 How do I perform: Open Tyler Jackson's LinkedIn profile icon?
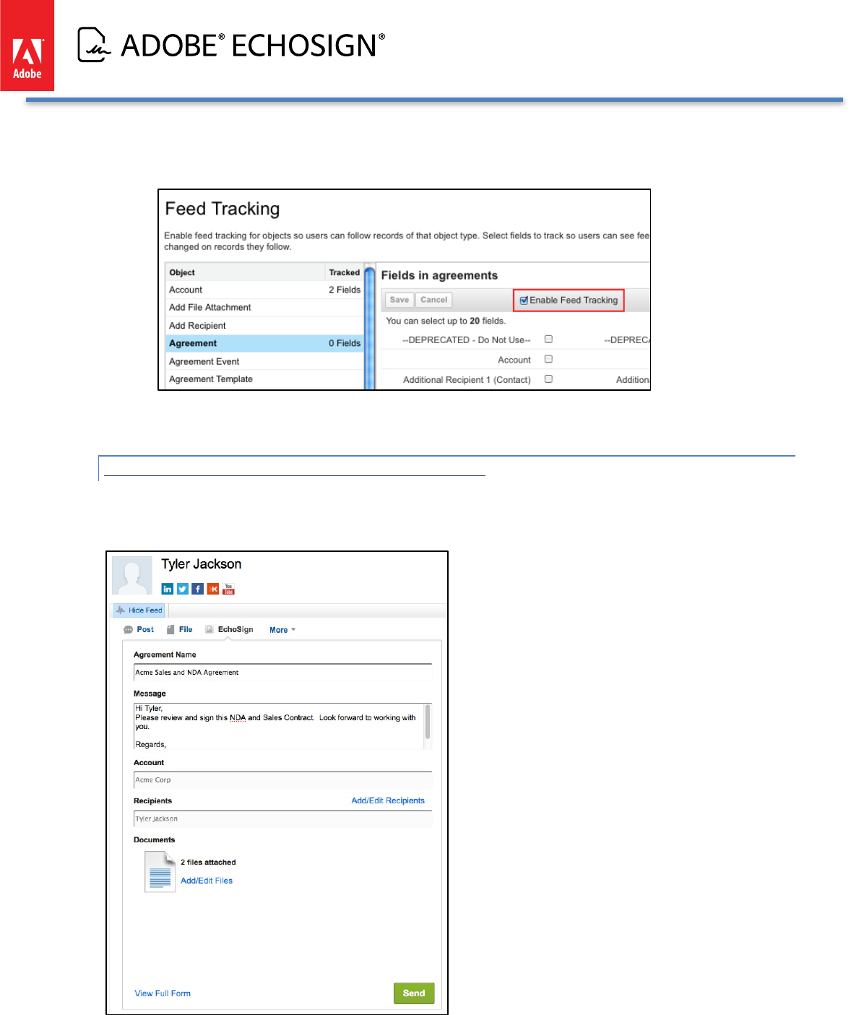[x=168, y=589]
